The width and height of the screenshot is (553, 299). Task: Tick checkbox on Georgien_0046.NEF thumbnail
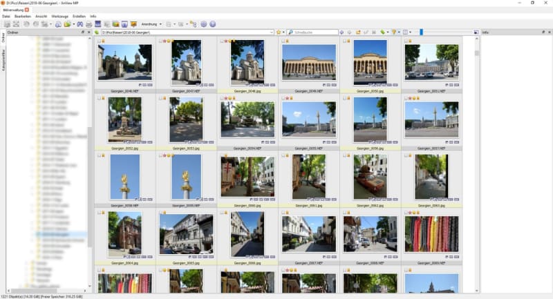tap(99, 41)
